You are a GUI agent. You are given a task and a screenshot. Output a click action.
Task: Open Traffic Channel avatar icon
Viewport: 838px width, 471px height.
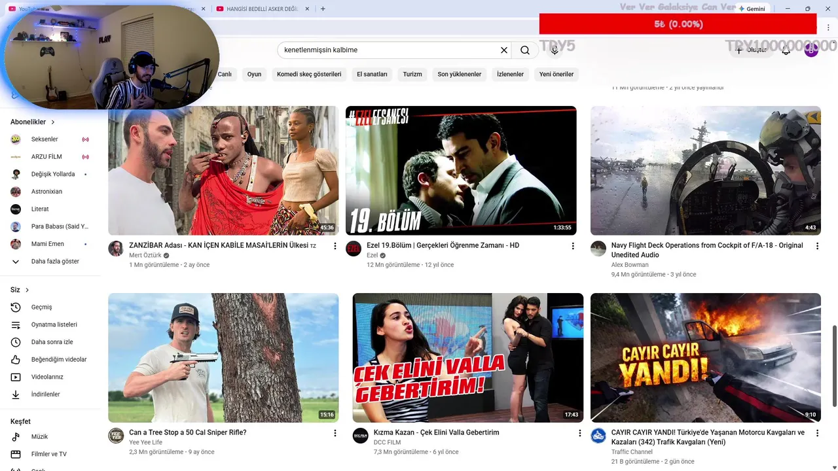[598, 436]
